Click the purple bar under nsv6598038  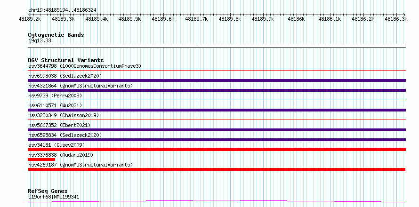point(217,80)
